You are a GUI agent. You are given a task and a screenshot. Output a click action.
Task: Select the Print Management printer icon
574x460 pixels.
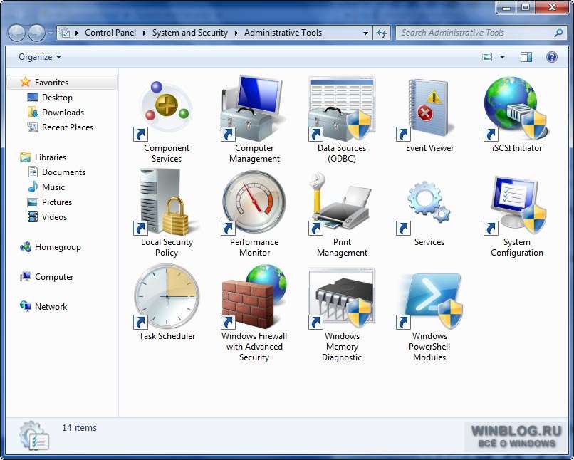click(x=342, y=202)
